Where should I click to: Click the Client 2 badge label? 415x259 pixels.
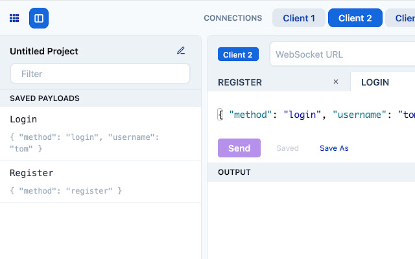pyautogui.click(x=238, y=55)
